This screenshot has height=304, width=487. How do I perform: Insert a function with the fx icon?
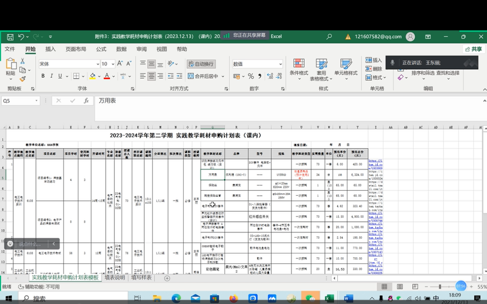tap(86, 101)
